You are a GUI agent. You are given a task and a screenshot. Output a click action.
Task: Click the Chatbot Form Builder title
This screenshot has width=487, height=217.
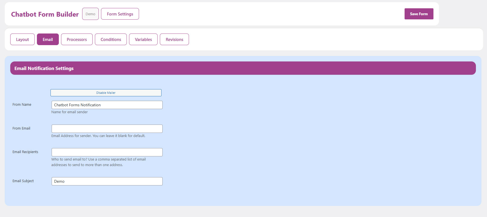[x=45, y=14]
